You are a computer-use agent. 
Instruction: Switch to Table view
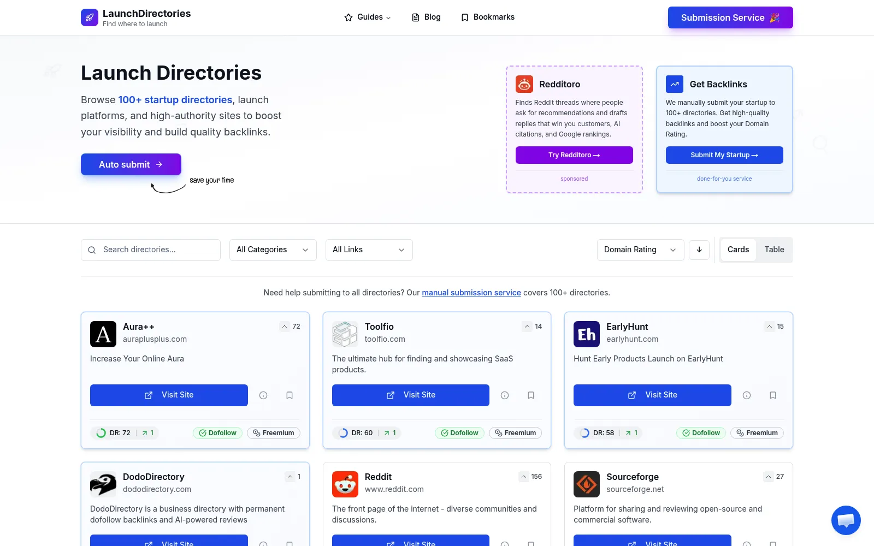[x=774, y=250]
